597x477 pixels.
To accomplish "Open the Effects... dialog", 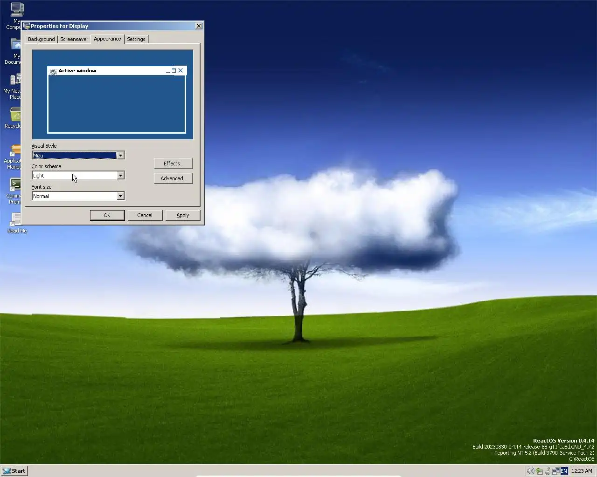I will (x=173, y=164).
